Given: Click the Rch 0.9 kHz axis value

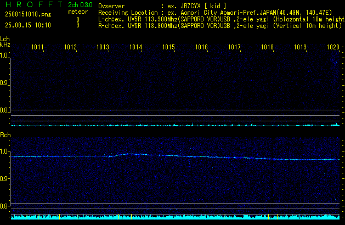Looking at the screenshot, I should coord(4,178).
